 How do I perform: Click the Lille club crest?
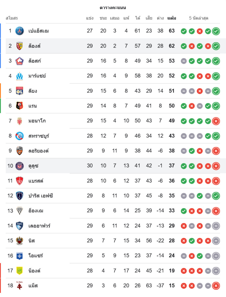[20, 61]
